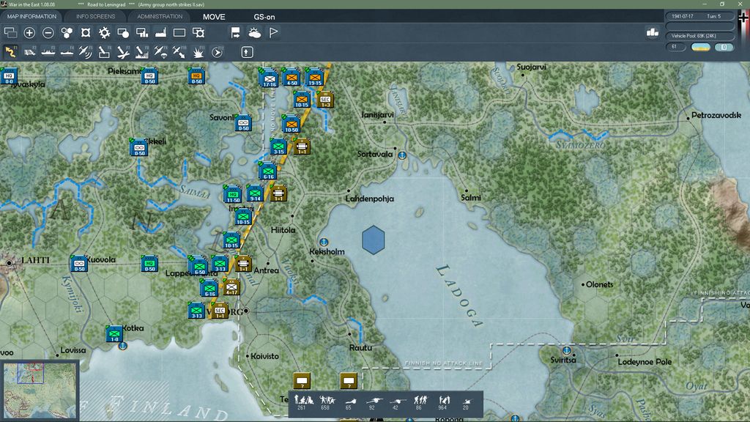
Task: Click the Vehicle Pool 69K (24K) field
Action: [699, 36]
